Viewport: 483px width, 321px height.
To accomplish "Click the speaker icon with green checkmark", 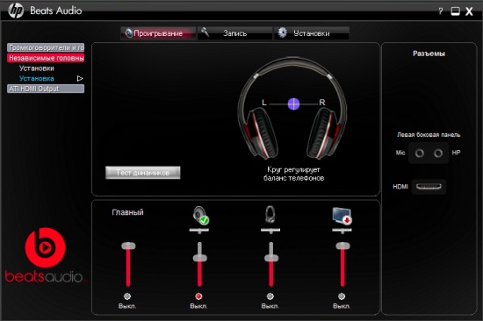I will [x=201, y=215].
